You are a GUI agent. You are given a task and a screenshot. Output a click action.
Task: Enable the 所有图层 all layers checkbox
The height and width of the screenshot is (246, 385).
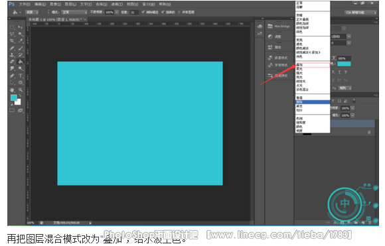(x=179, y=12)
